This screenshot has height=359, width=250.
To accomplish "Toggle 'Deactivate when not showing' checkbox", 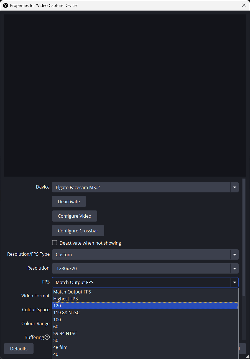I will [x=55, y=243].
